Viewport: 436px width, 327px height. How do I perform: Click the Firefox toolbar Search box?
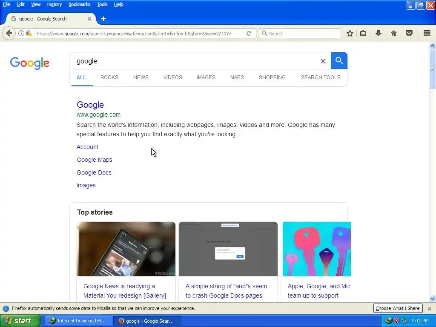click(300, 33)
